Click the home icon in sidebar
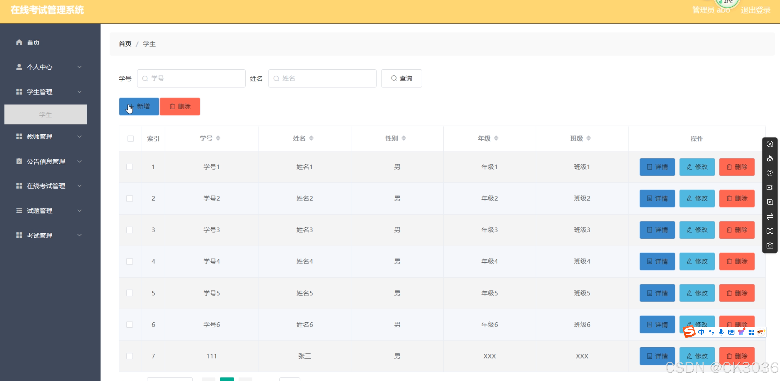The height and width of the screenshot is (381, 780). [19, 42]
